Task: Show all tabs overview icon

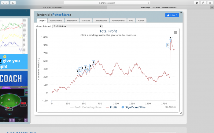Action: [210, 3]
